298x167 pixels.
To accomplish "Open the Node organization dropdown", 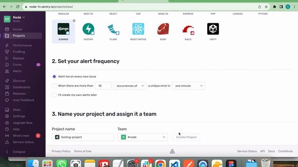I will [x=19, y=17].
